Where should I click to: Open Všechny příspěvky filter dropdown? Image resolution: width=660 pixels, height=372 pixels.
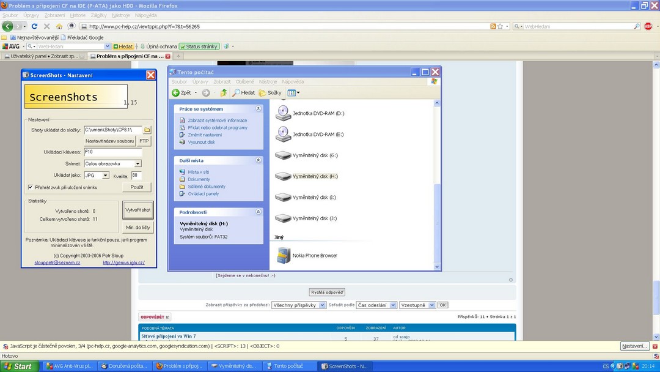(323, 305)
